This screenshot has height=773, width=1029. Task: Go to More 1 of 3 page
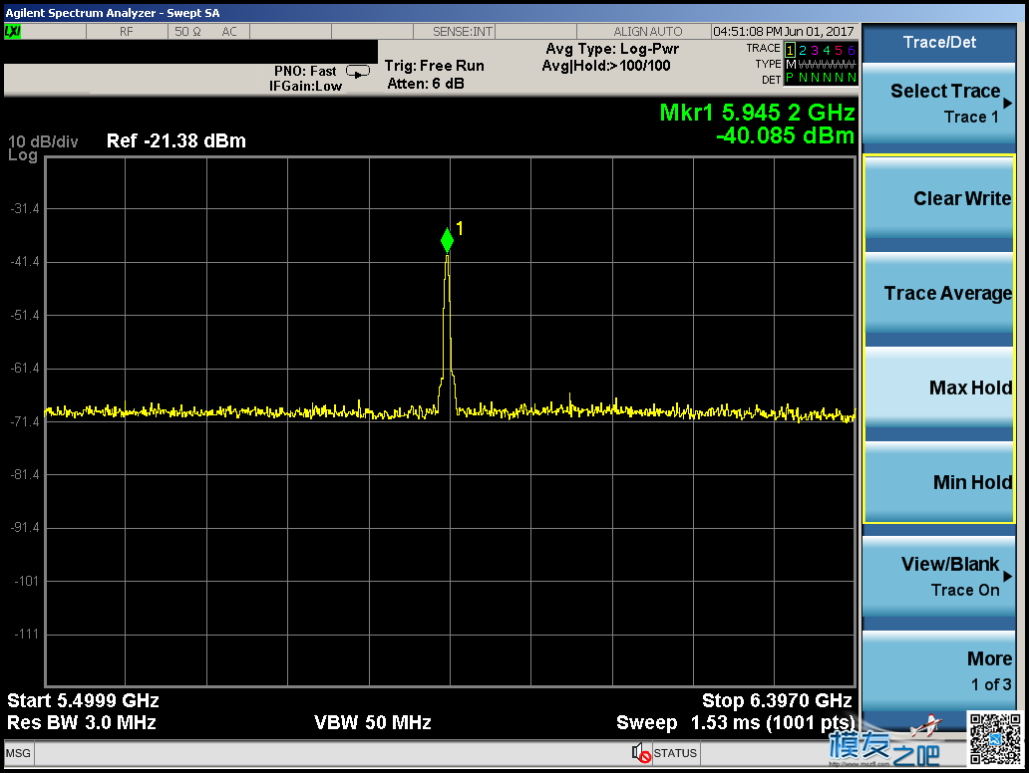[x=939, y=670]
